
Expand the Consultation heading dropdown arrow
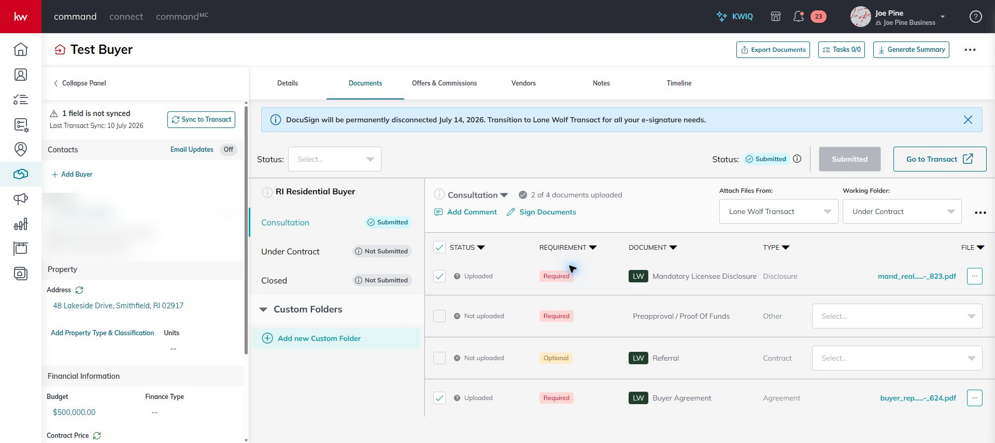pyautogui.click(x=504, y=195)
